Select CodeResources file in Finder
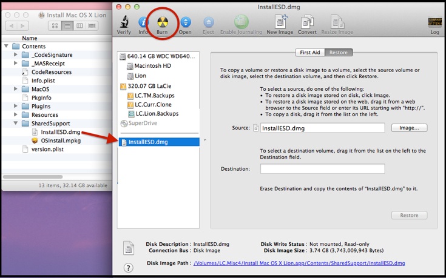Image resolution: width=446 pixels, height=278 pixels. [x=52, y=72]
